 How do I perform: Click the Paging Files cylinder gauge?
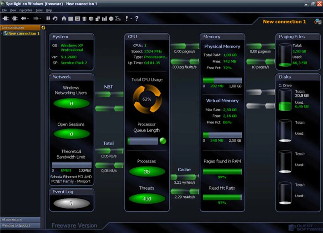coord(285,55)
